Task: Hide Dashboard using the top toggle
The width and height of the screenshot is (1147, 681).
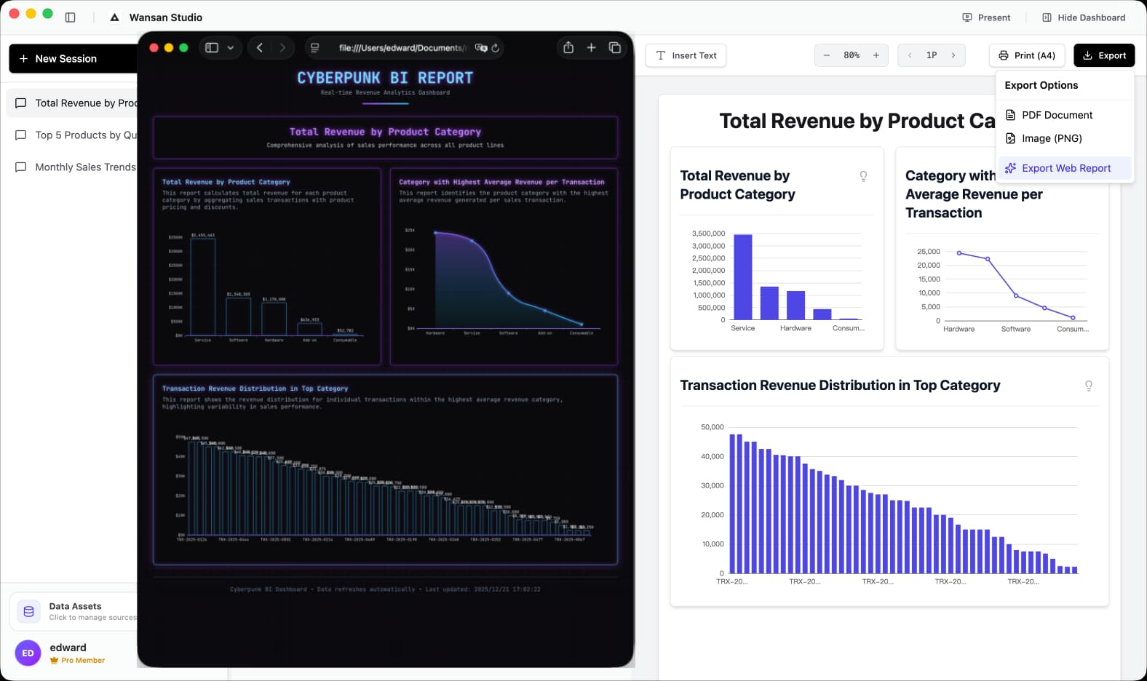Action: pyautogui.click(x=1083, y=17)
